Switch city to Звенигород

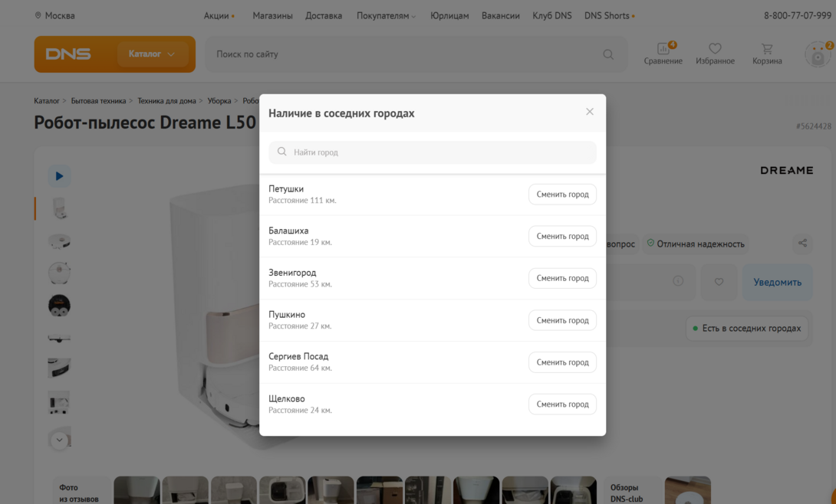[x=562, y=278]
